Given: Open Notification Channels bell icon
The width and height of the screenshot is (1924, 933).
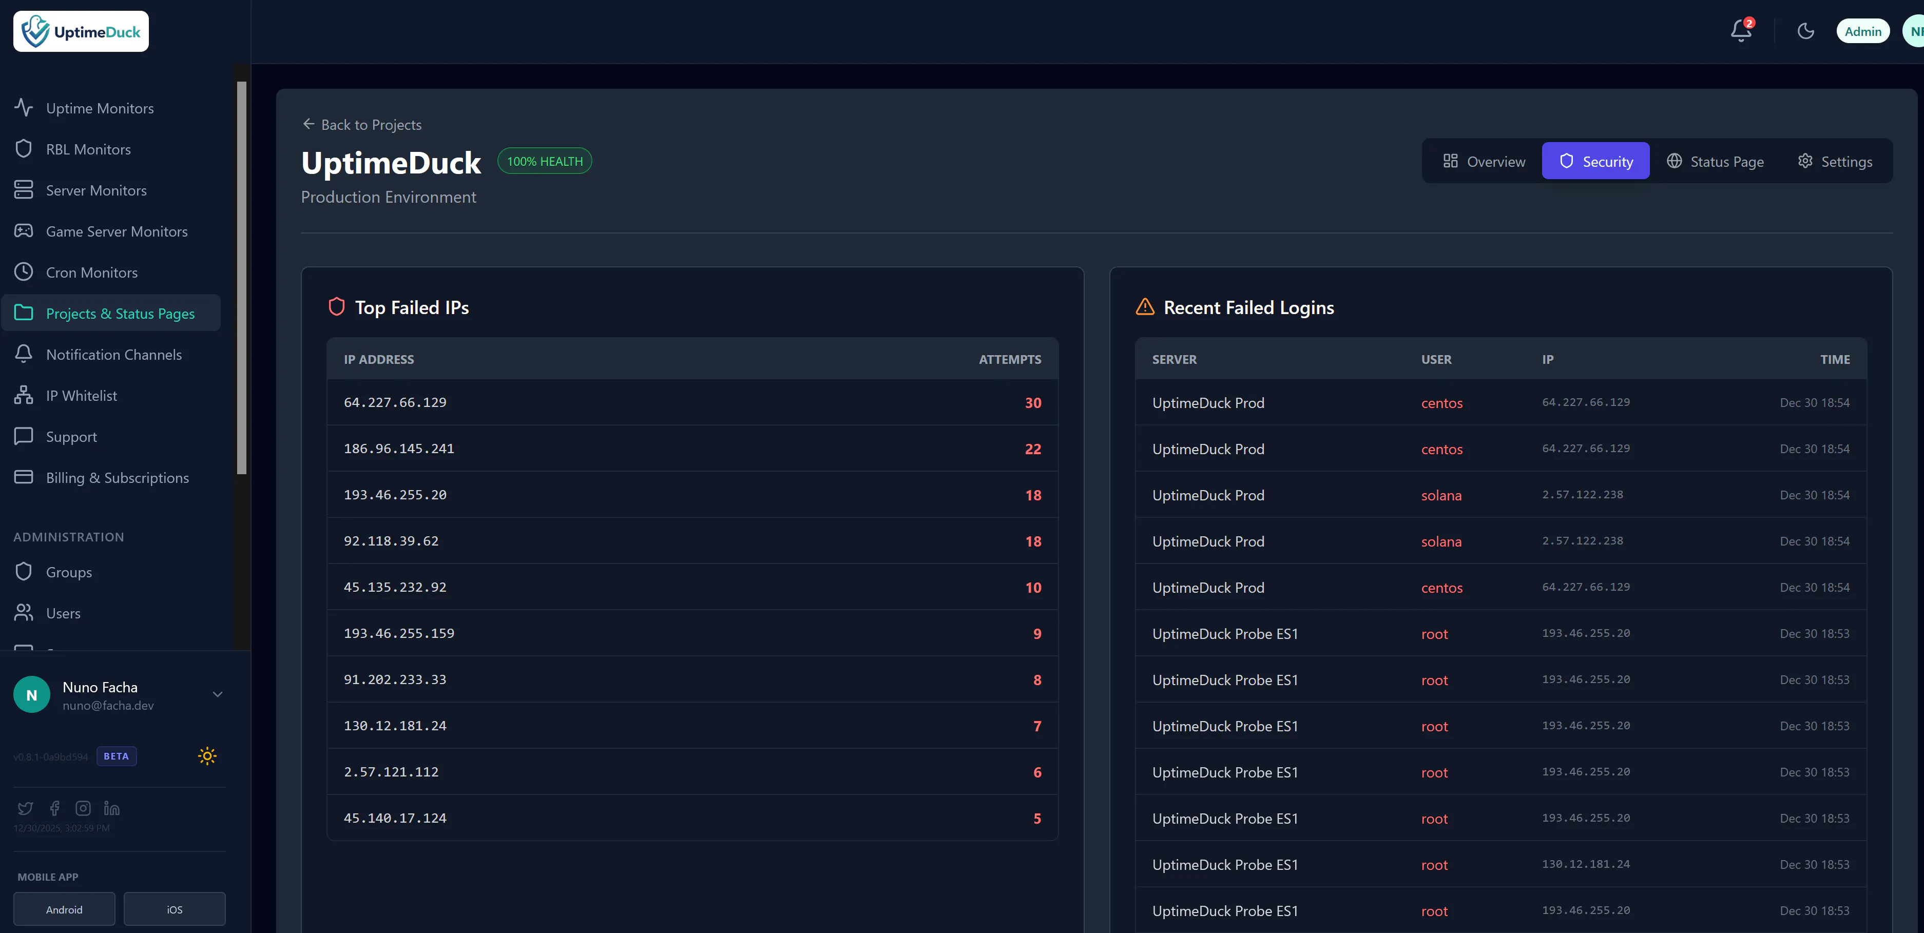Looking at the screenshot, I should pos(24,354).
